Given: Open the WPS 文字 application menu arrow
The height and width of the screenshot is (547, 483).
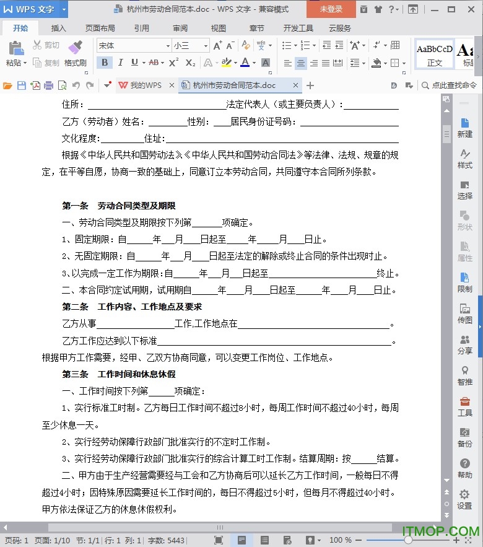Looking at the screenshot, I should pos(64,9).
